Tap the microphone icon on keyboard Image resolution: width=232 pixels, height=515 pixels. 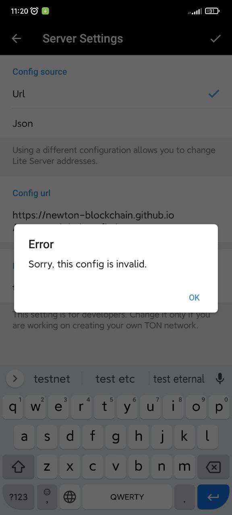(220, 379)
